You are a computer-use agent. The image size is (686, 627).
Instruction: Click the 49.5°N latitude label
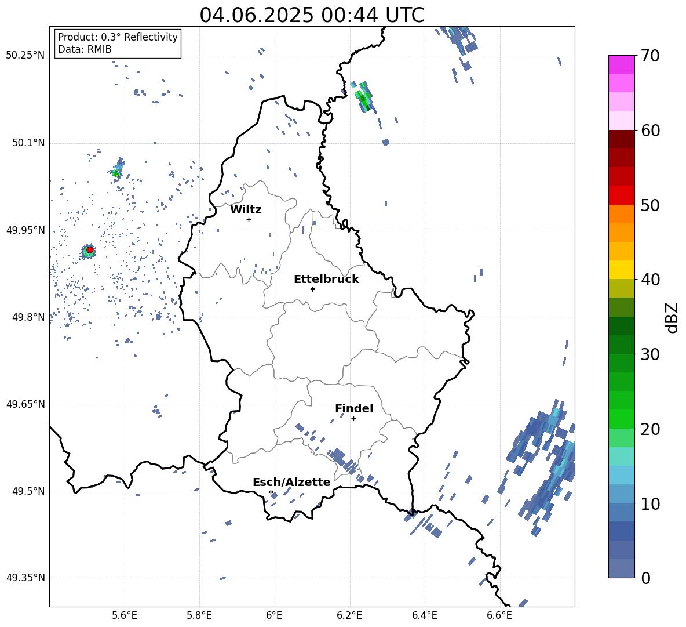[28, 491]
